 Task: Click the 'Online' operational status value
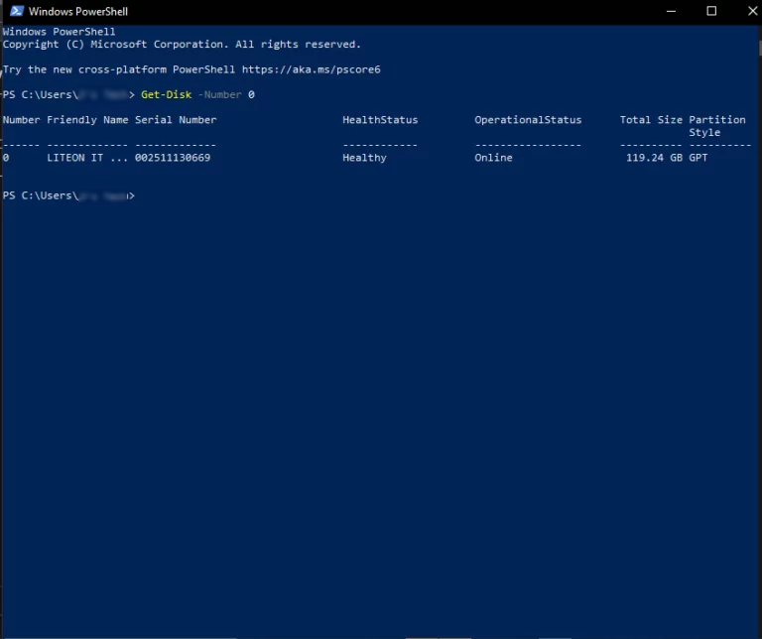pos(493,158)
